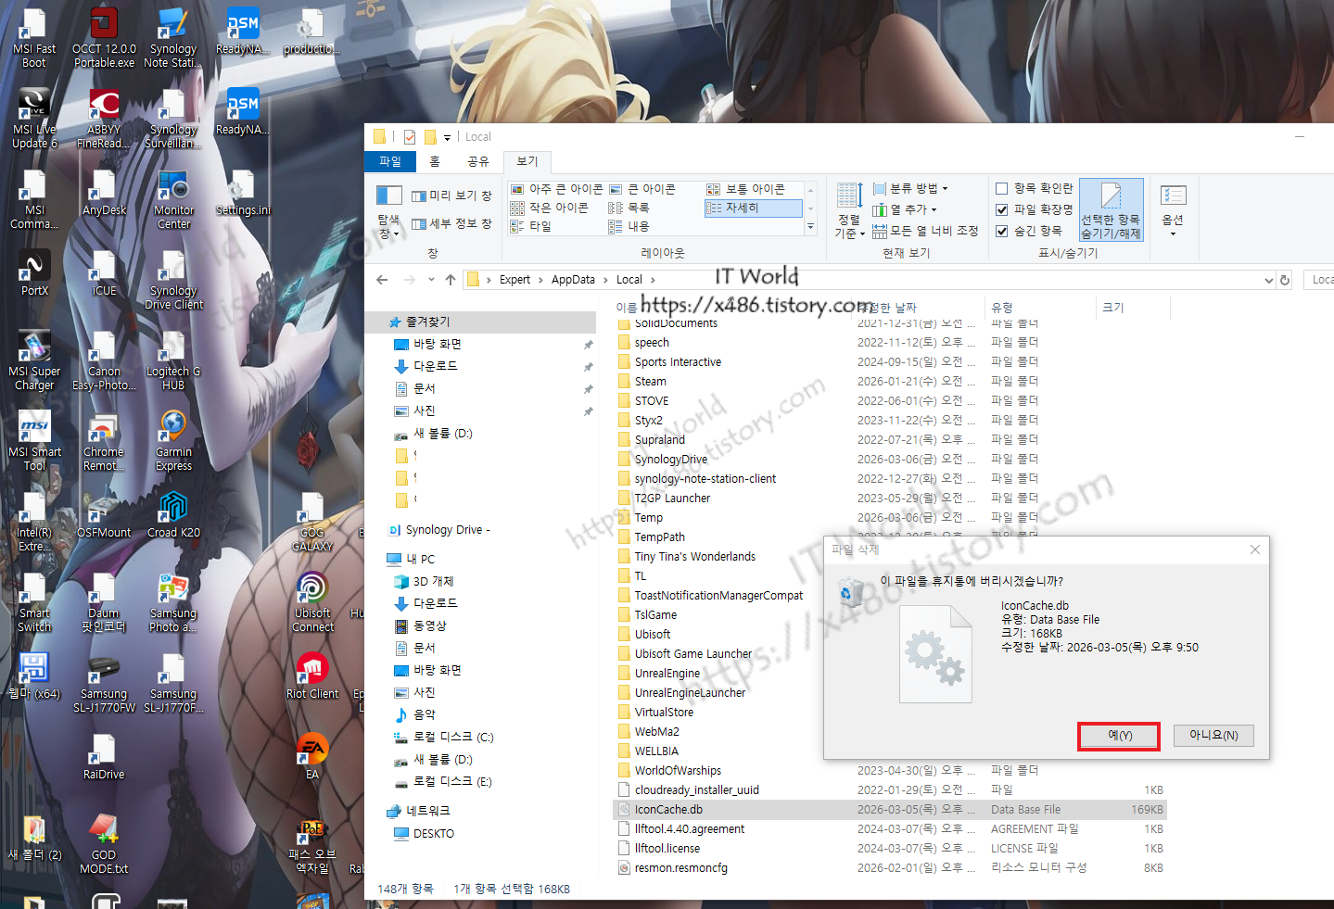This screenshot has width=1334, height=909.
Task: Sort by the 유형 column header
Action: point(1039,308)
